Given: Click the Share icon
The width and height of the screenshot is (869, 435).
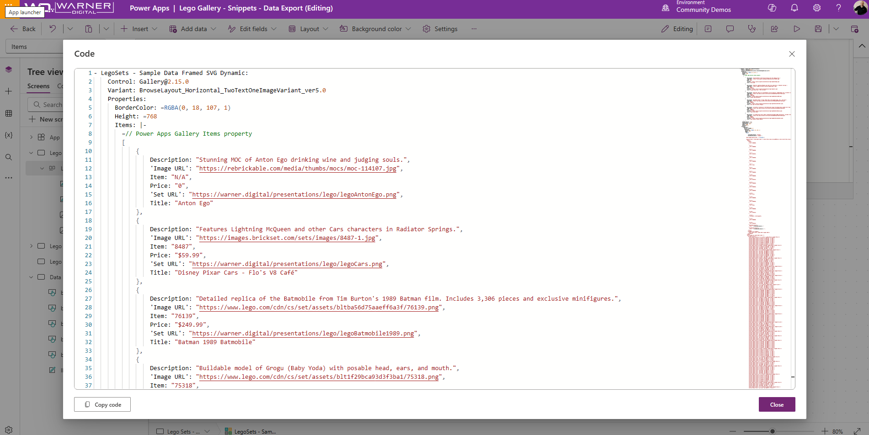Looking at the screenshot, I should 774,29.
